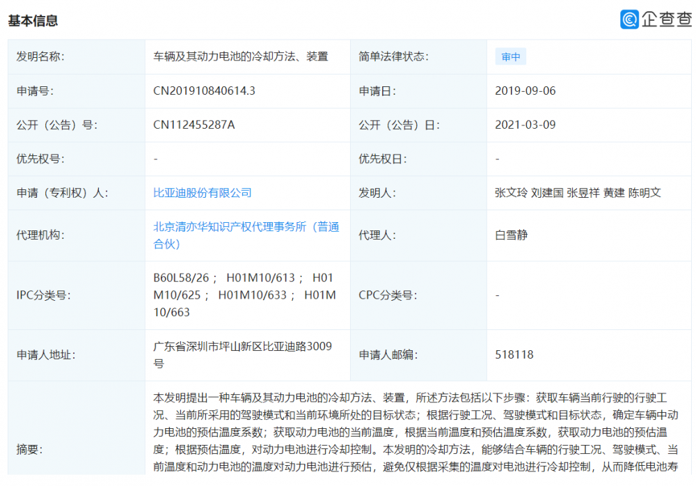The width and height of the screenshot is (696, 486).
Task: Click the 企查查 logo icon
Action: click(629, 19)
